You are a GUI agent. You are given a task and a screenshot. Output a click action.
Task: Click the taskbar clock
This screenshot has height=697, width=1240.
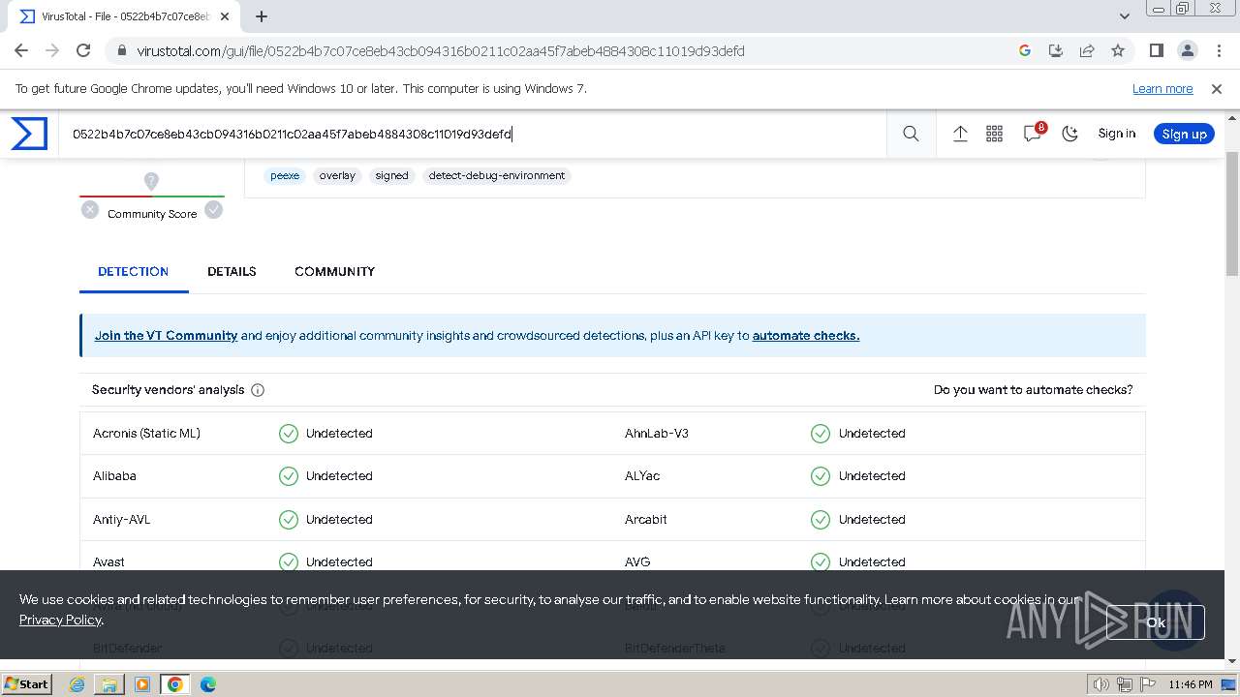[x=1191, y=684]
